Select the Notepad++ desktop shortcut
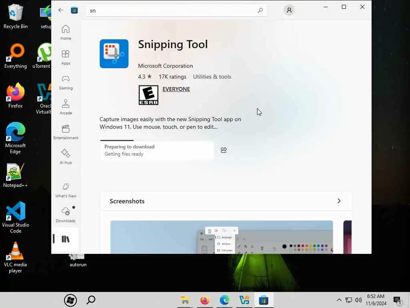 16,175
